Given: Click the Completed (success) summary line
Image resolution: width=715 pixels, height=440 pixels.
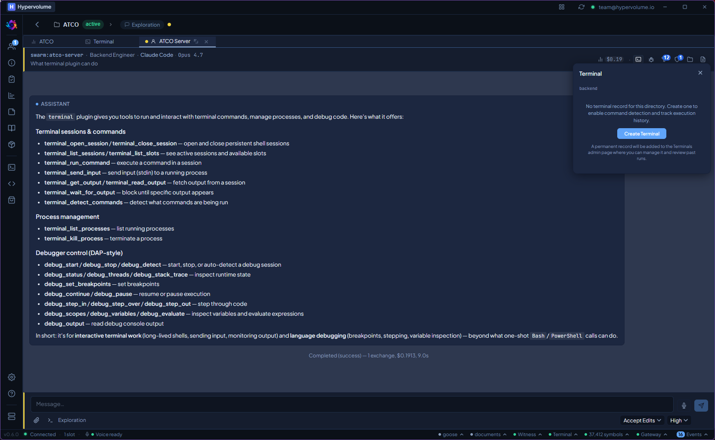Looking at the screenshot, I should (368, 356).
